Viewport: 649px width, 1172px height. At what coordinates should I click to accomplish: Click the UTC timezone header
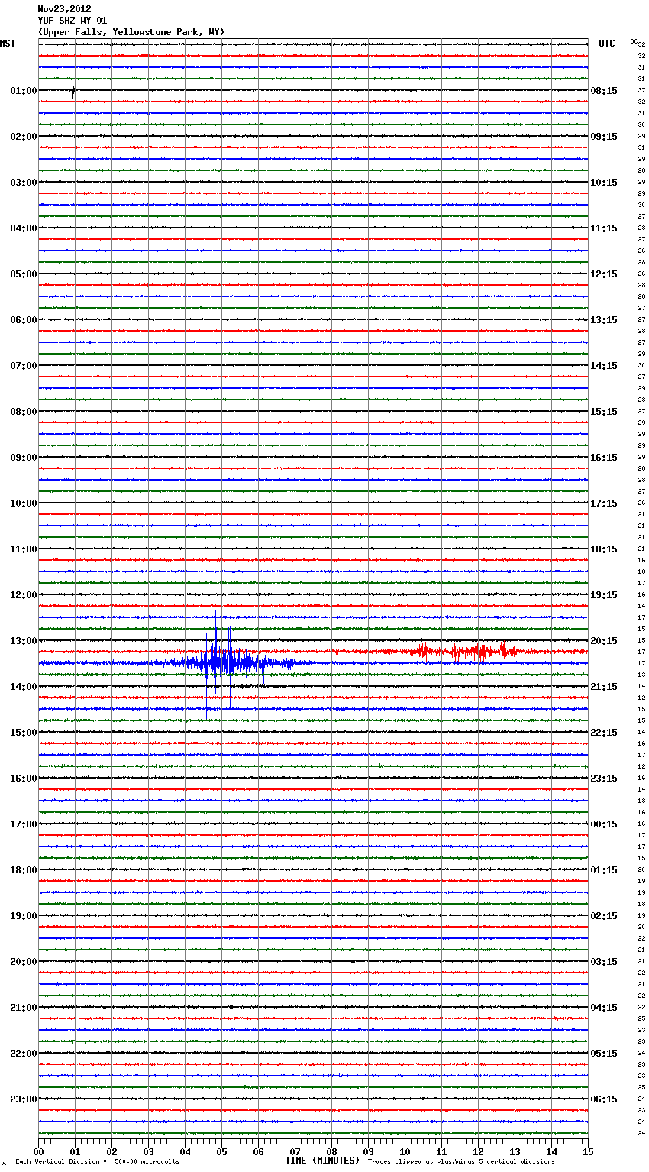[607, 44]
